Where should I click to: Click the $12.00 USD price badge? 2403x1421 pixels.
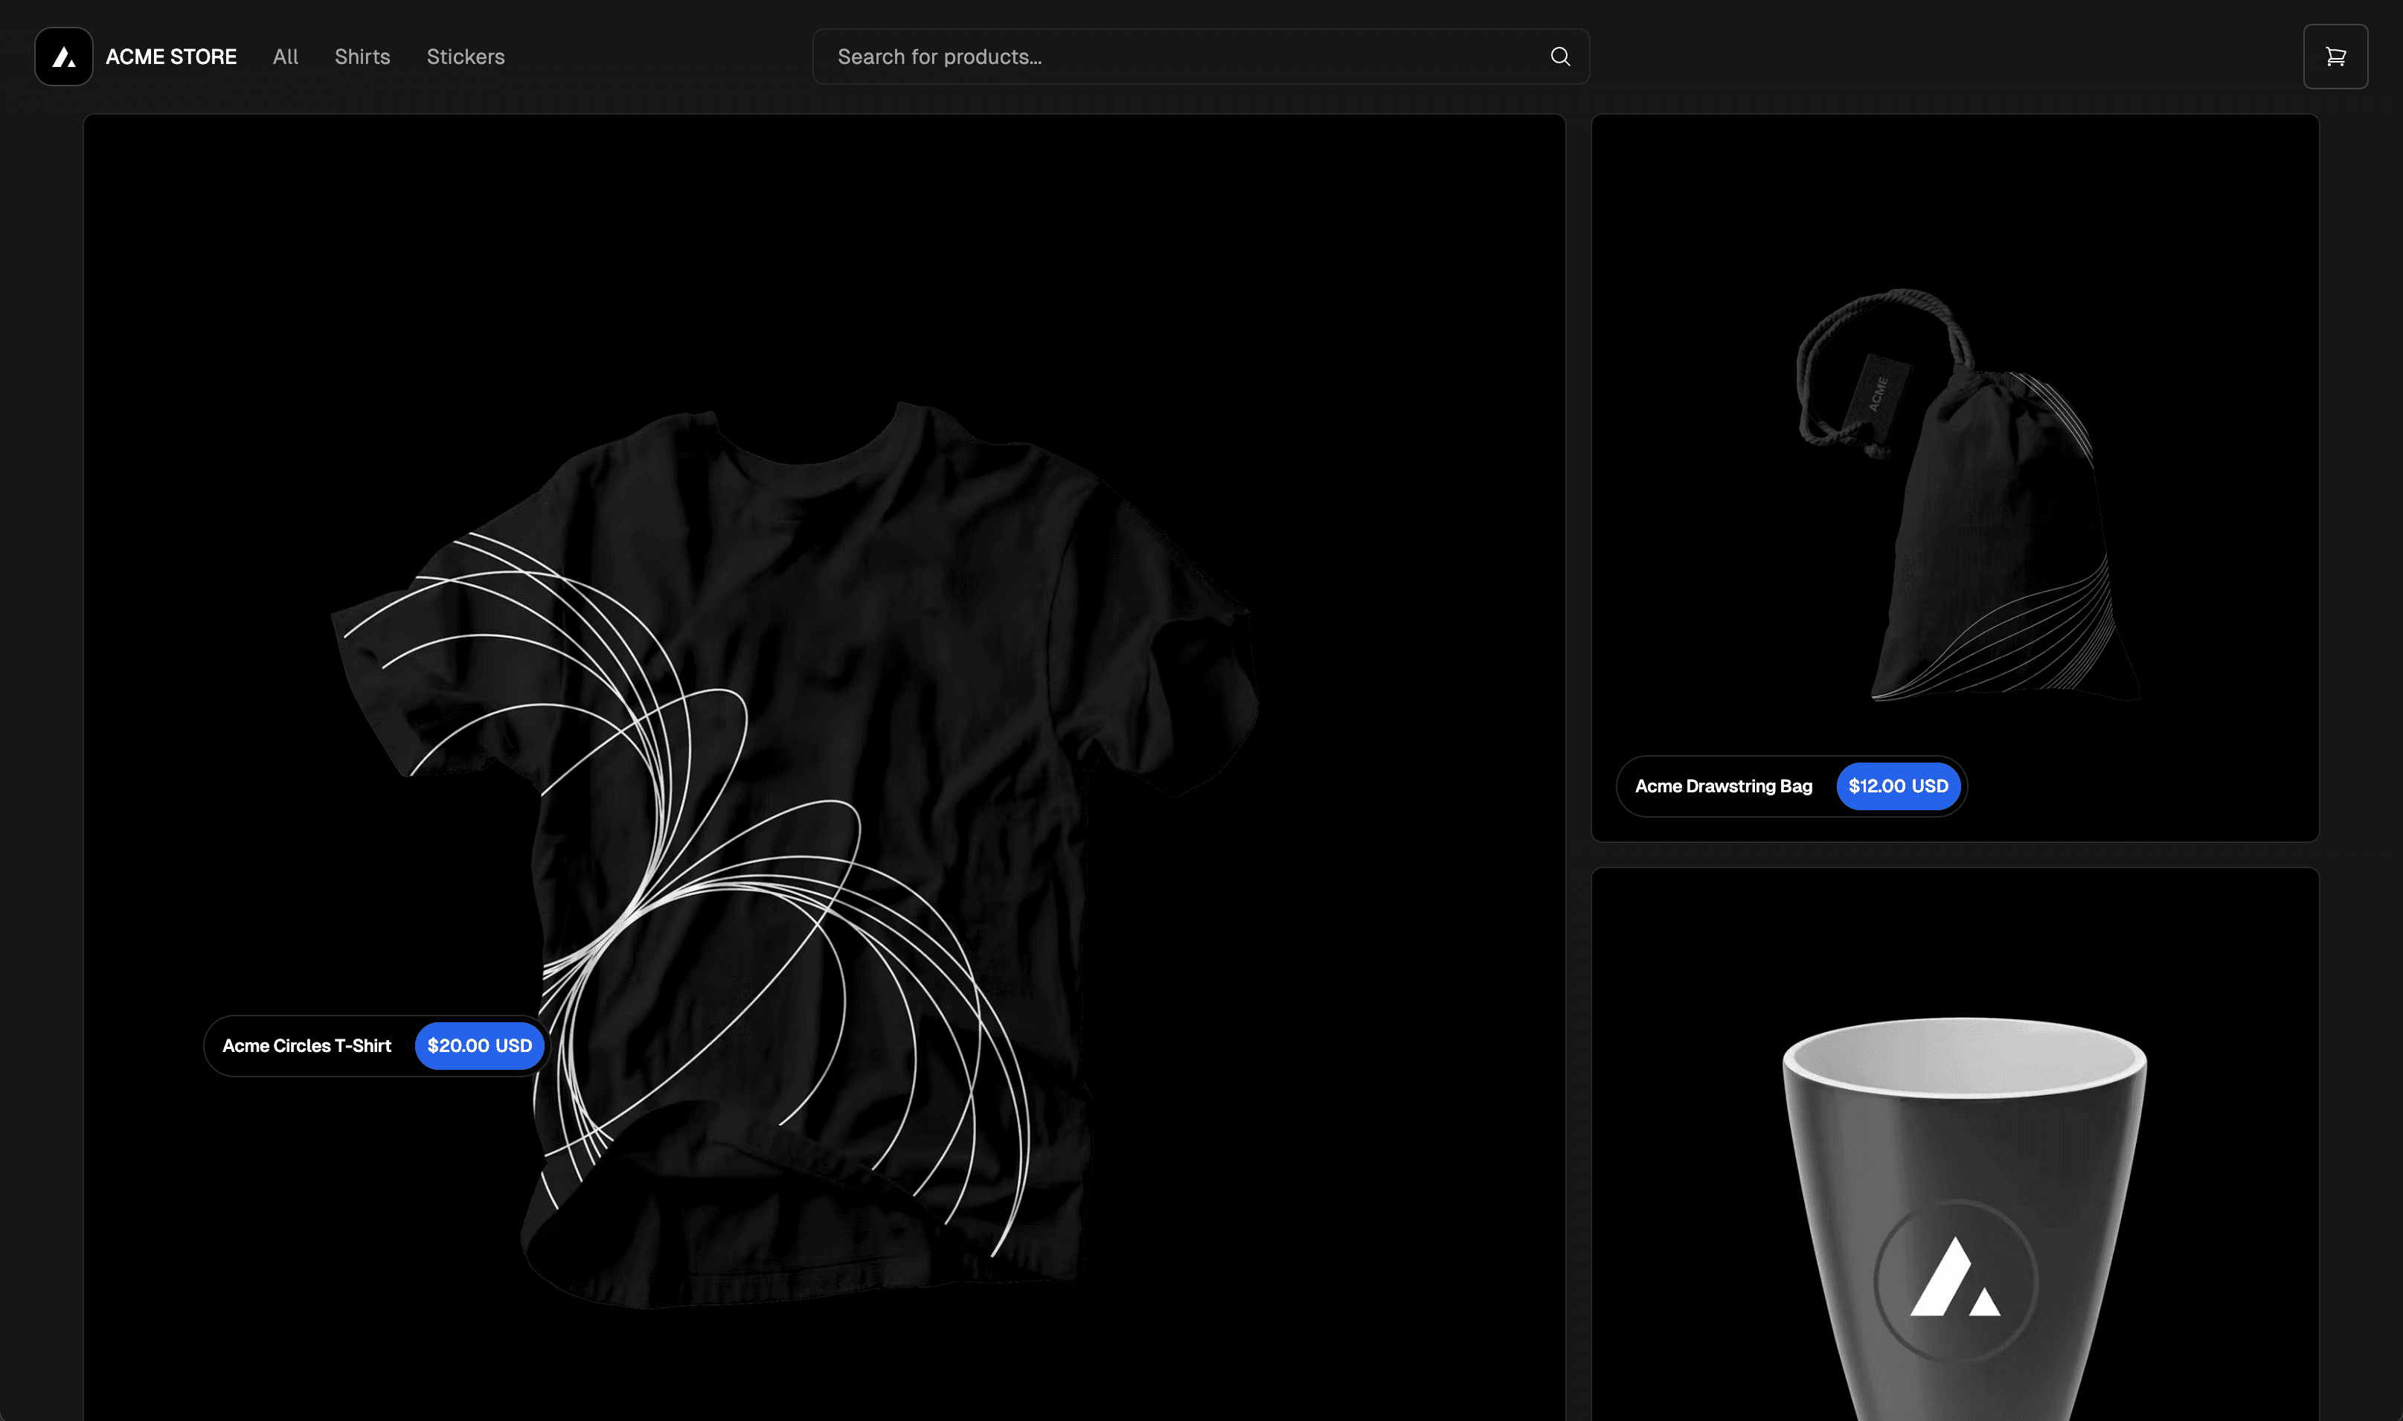(x=1896, y=786)
